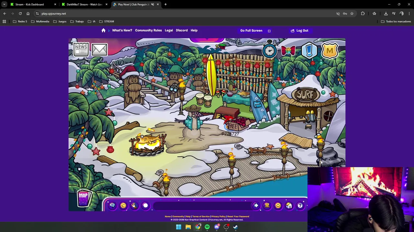
Task: Click the home icon in site navigation
Action: [103, 30]
